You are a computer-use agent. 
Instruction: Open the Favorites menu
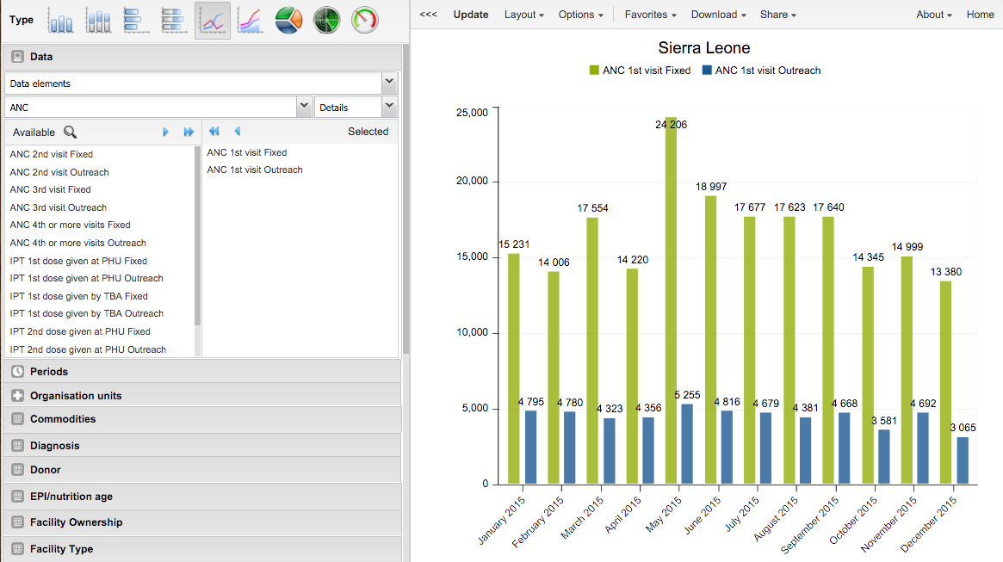point(650,15)
